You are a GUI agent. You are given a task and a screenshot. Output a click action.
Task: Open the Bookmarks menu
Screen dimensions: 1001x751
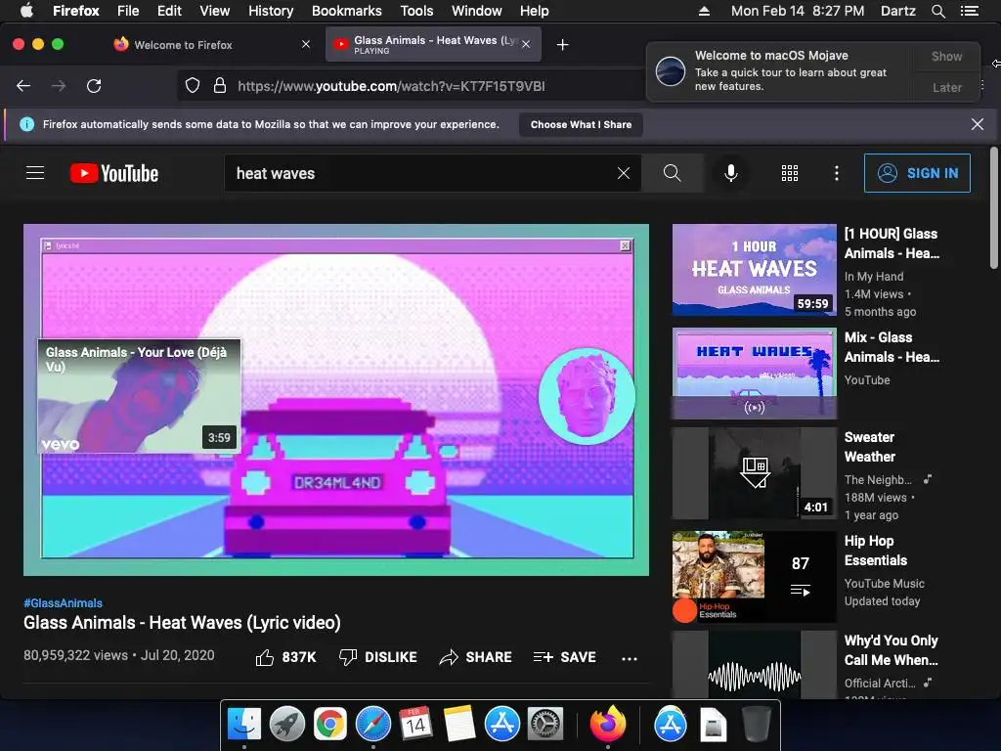pyautogui.click(x=347, y=11)
